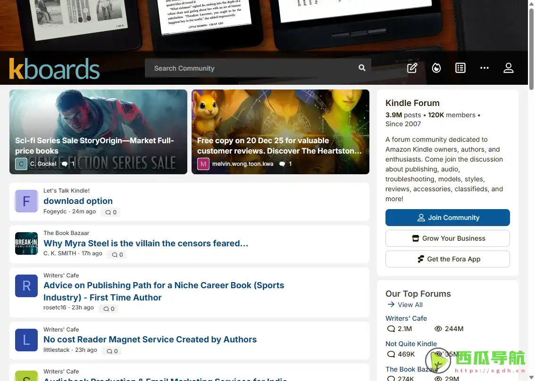Open the create new post pencil icon

click(412, 68)
